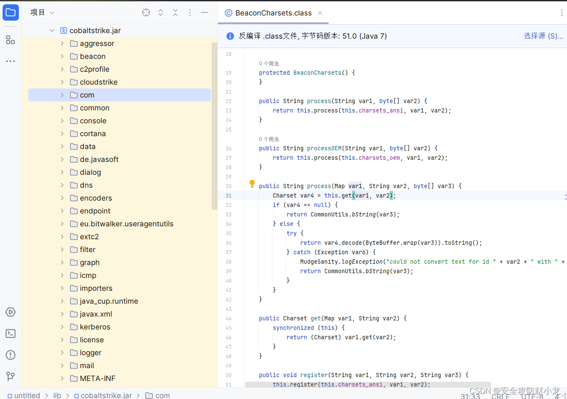The image size is (567, 399).
Task: Open the Project tool window icon
Action: pos(11,12)
